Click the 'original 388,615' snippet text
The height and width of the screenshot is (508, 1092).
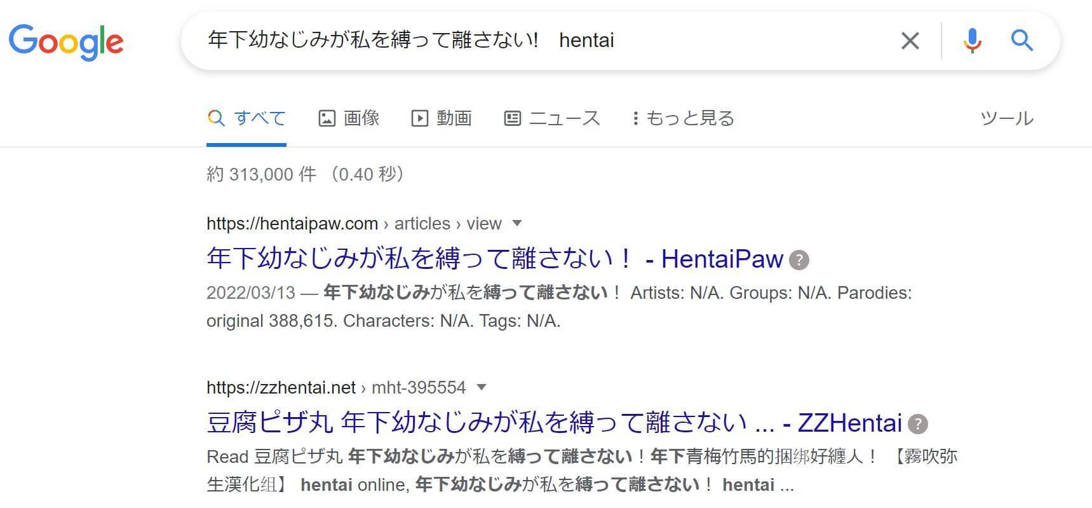pyautogui.click(x=271, y=321)
